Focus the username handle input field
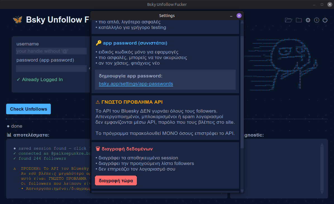This screenshot has width=334, height=204. pyautogui.click(x=51, y=51)
